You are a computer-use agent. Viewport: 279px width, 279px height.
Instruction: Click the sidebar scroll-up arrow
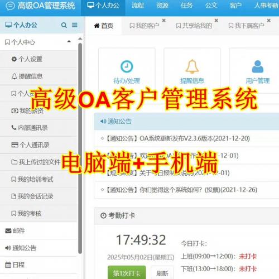(80, 39)
